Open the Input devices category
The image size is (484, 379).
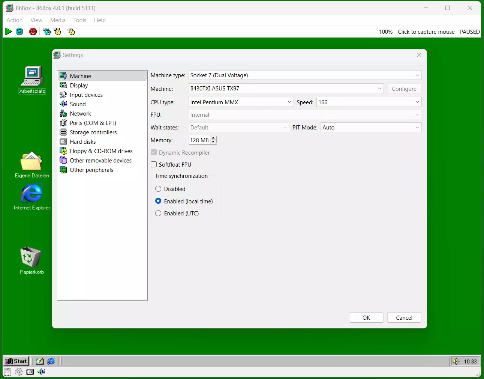(x=102, y=95)
